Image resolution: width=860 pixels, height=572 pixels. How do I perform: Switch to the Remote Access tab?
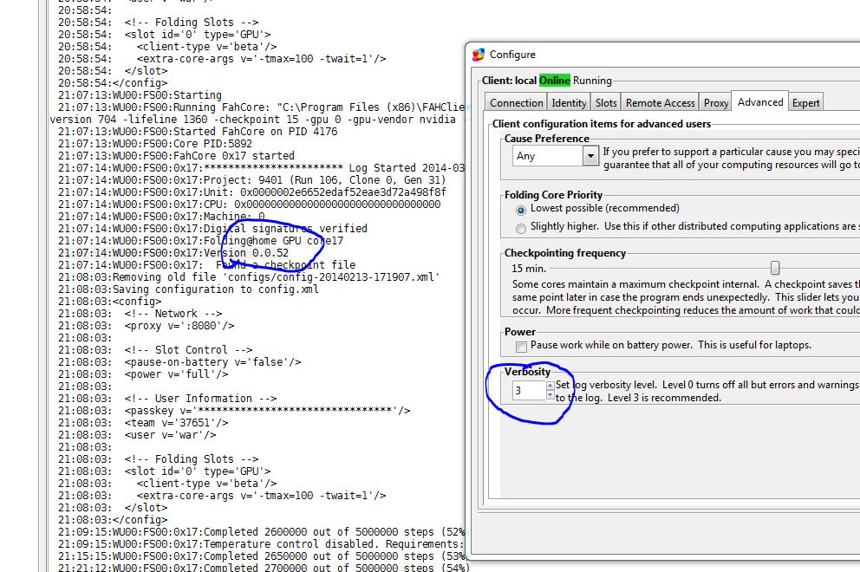tap(661, 102)
